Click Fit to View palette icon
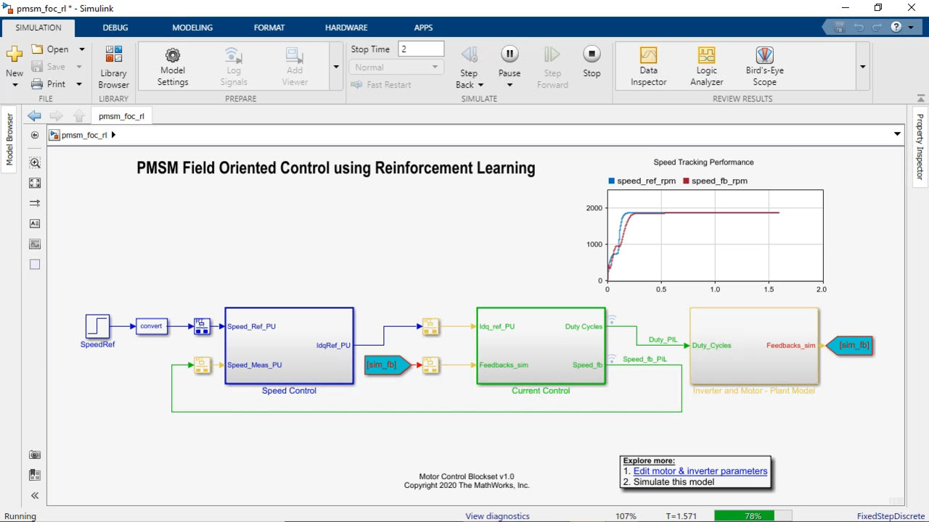The image size is (929, 522). [x=35, y=183]
